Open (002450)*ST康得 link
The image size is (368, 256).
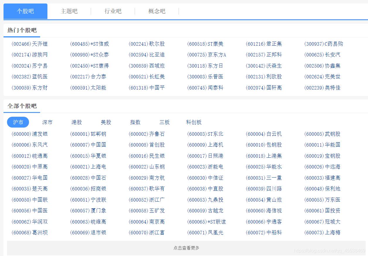[x=90, y=66]
